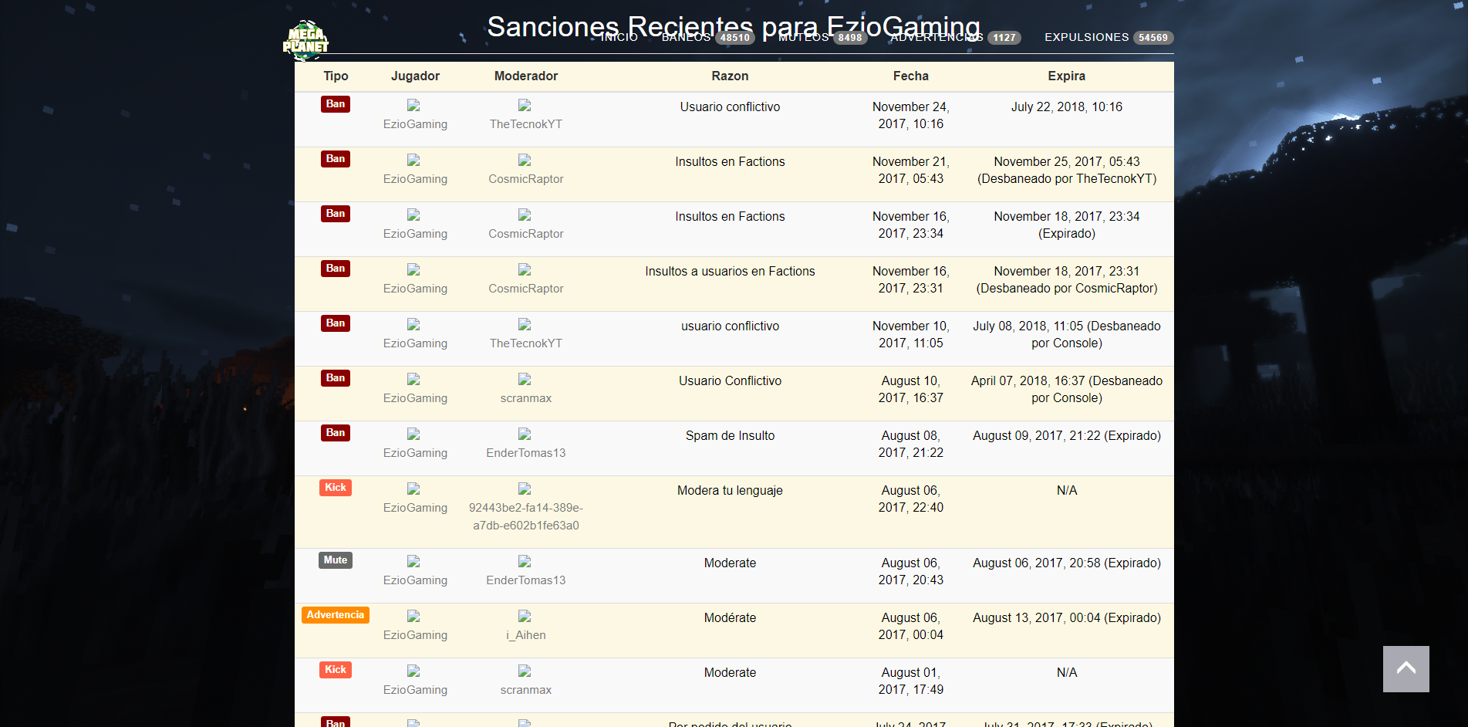Click the "Tipo" column header
The width and height of the screenshot is (1468, 727).
(x=336, y=76)
